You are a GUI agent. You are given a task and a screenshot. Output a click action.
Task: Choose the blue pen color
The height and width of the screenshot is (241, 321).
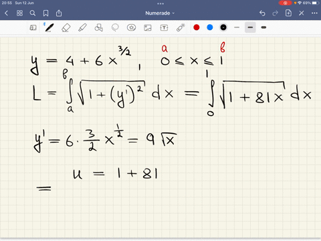click(210, 27)
